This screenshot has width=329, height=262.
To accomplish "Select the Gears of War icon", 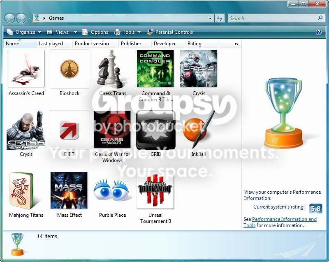I will pyautogui.click(x=112, y=130).
